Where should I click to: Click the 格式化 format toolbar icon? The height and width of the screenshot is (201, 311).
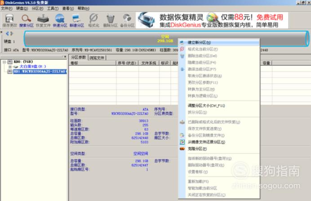click(93, 21)
